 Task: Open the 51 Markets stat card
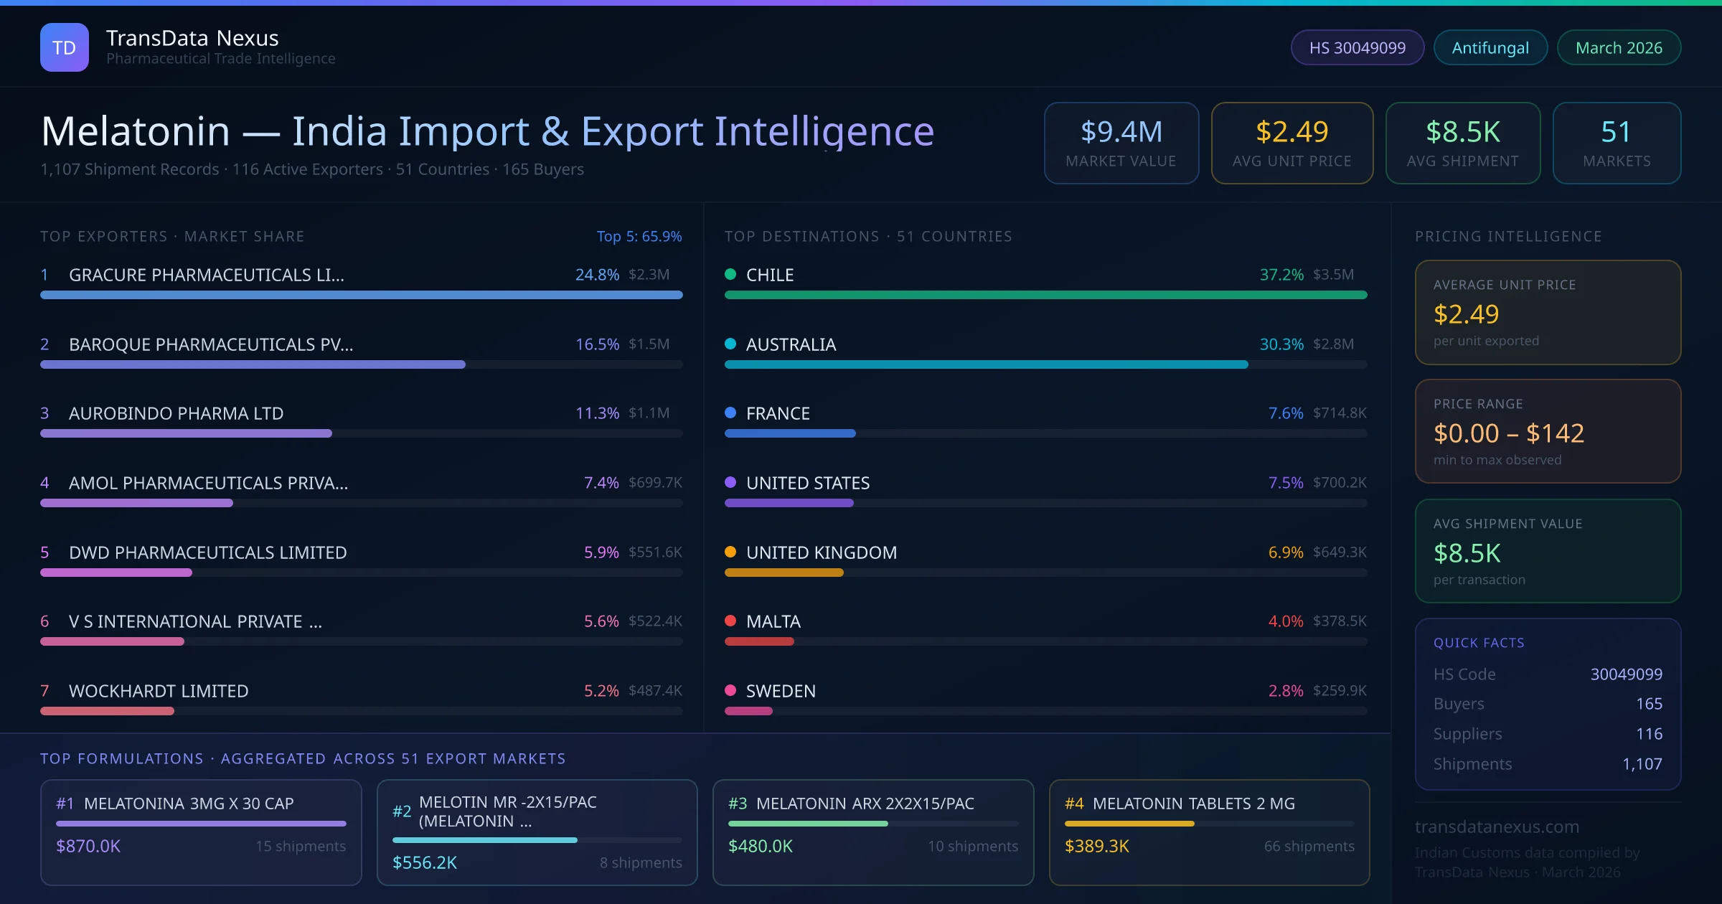point(1616,143)
